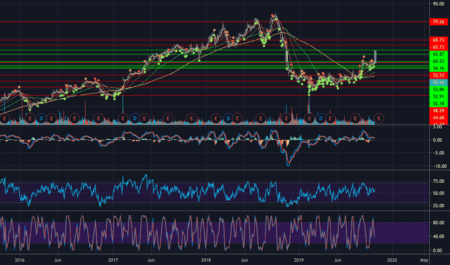Click the Jun label between 2016 and 2017

pyautogui.click(x=57, y=260)
